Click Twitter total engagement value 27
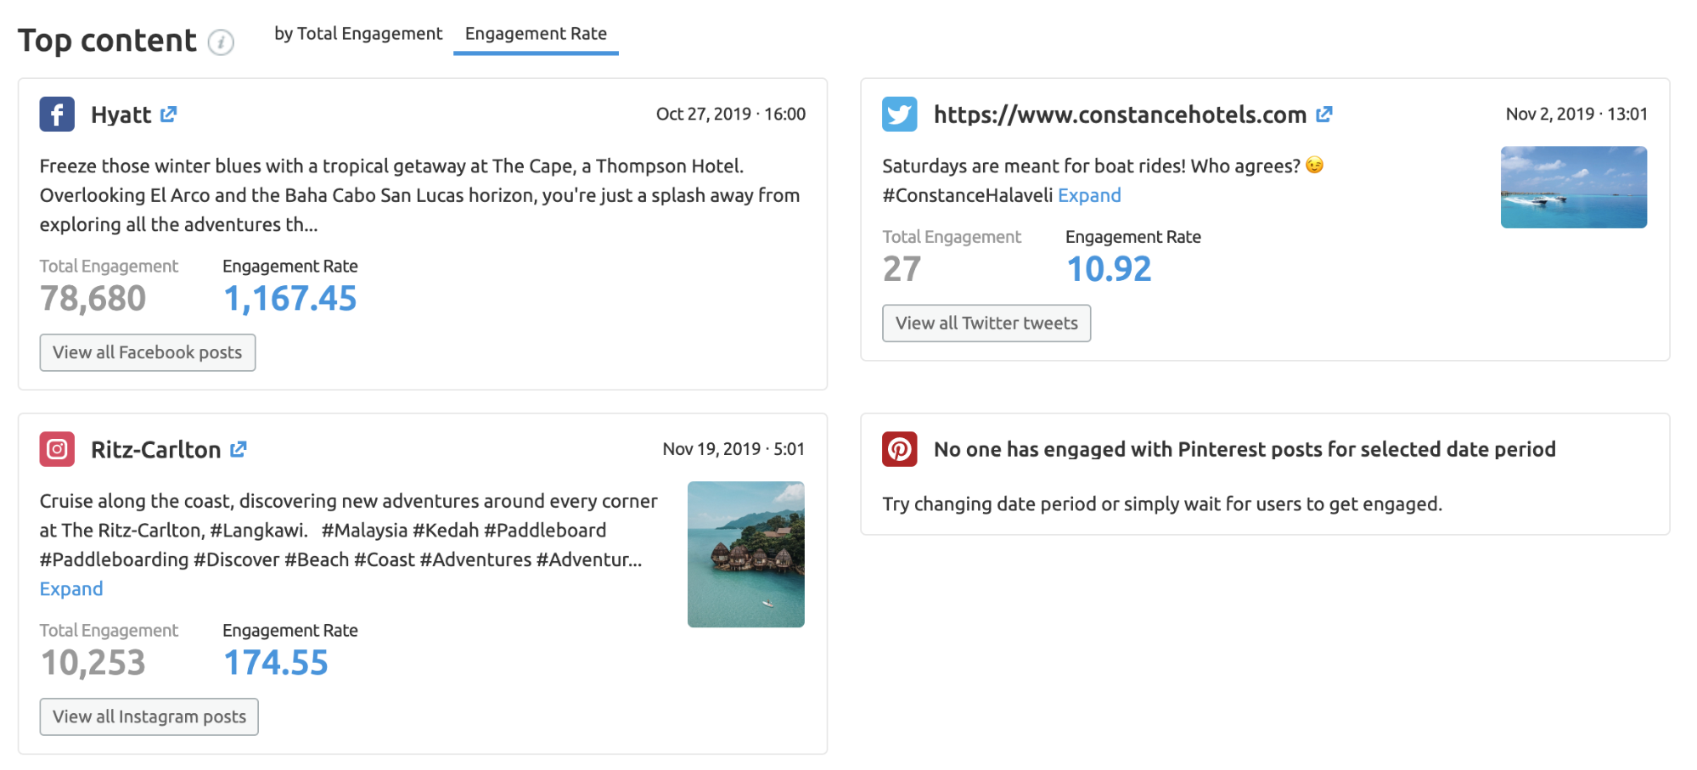Image resolution: width=1697 pixels, height=770 pixels. tap(902, 269)
